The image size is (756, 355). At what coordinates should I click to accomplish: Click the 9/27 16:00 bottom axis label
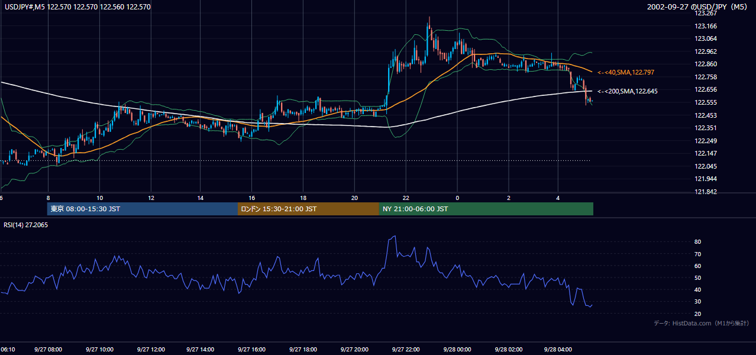tap(253, 350)
